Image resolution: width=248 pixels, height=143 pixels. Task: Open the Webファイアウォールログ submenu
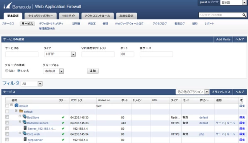pos(129,24)
